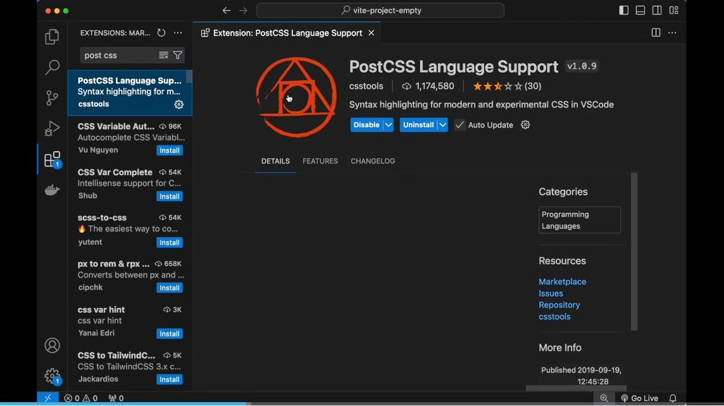Uninstall the PostCSS Language Support extension

click(x=418, y=125)
